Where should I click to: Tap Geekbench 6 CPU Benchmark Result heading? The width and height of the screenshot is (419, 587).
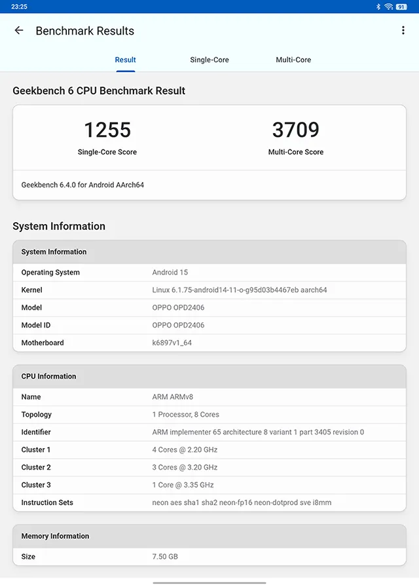click(99, 90)
